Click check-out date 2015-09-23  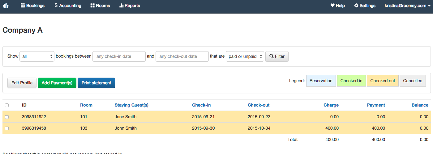[259, 117]
